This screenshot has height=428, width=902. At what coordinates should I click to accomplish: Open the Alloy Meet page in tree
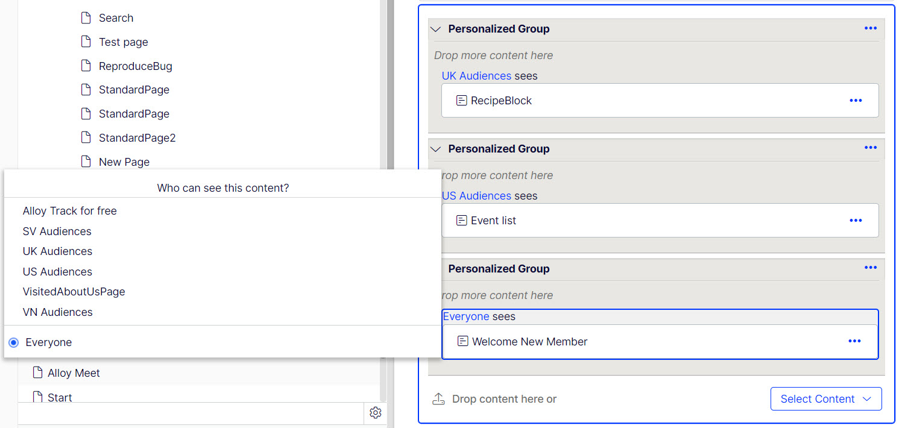(74, 373)
